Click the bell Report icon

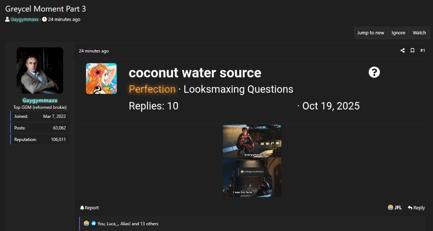(x=82, y=208)
